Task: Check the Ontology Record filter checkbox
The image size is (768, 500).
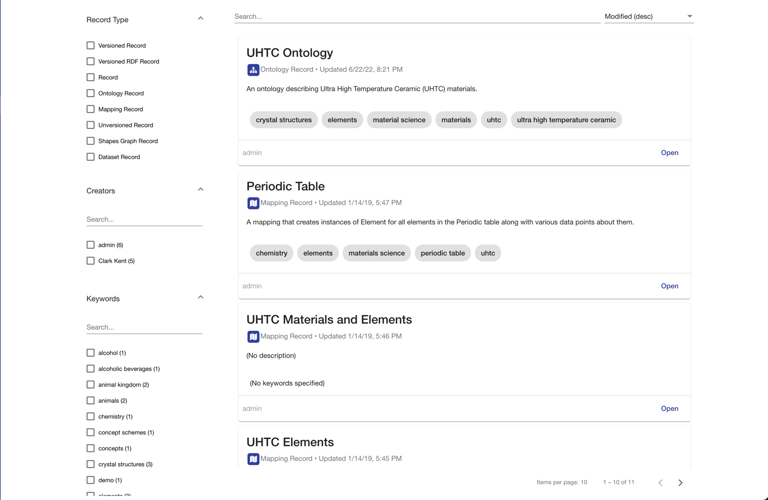Action: (x=90, y=93)
